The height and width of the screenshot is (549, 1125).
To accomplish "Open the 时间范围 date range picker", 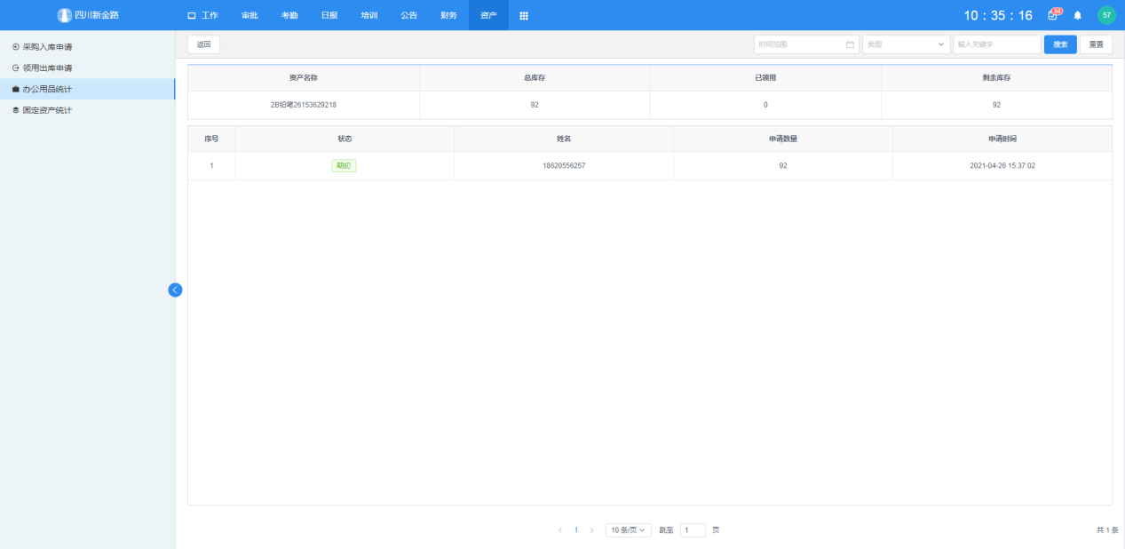I will tap(799, 44).
